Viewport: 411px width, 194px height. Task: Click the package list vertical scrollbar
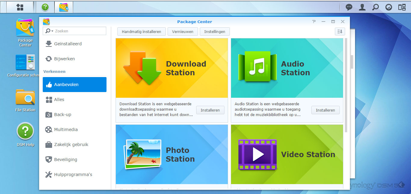(x=346, y=85)
